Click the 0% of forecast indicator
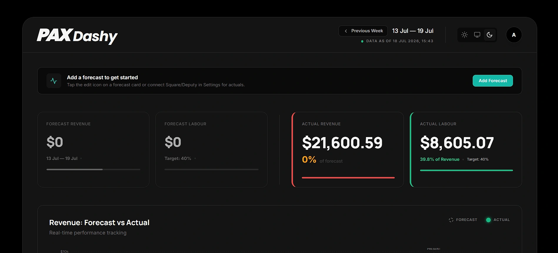Image resolution: width=558 pixels, height=253 pixels. coord(322,160)
